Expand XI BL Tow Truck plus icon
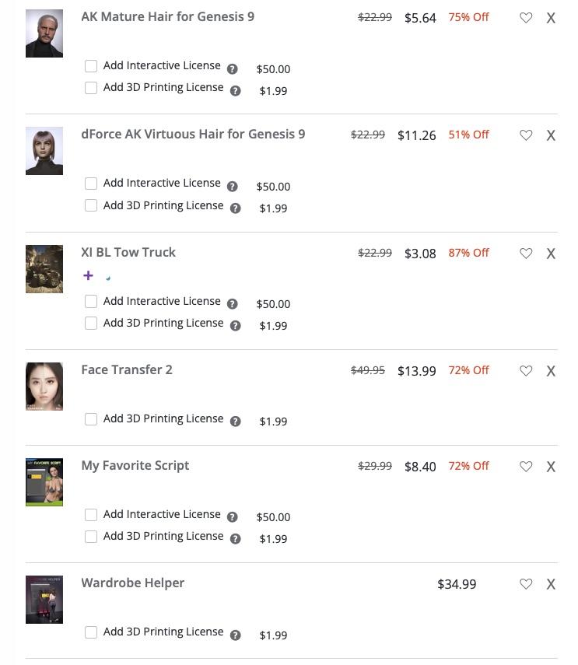 pos(88,275)
